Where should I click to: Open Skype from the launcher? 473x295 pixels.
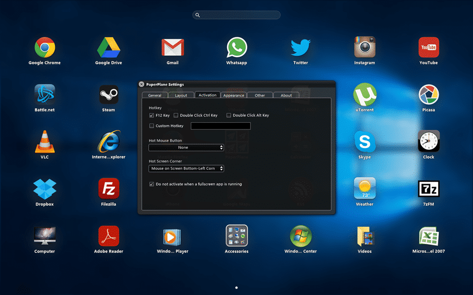point(364,142)
